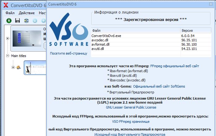Open the Действие menu
216x136 pixels.
(27, 13)
